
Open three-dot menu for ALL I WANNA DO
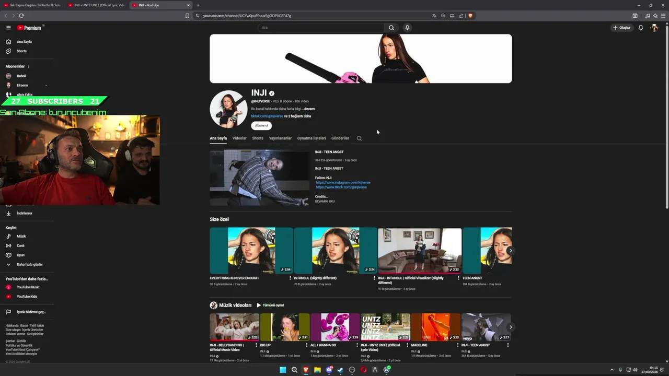[357, 345]
